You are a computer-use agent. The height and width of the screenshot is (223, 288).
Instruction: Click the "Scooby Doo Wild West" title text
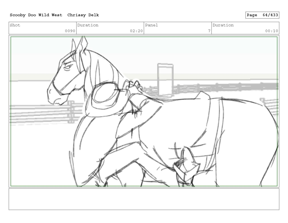[36, 15]
